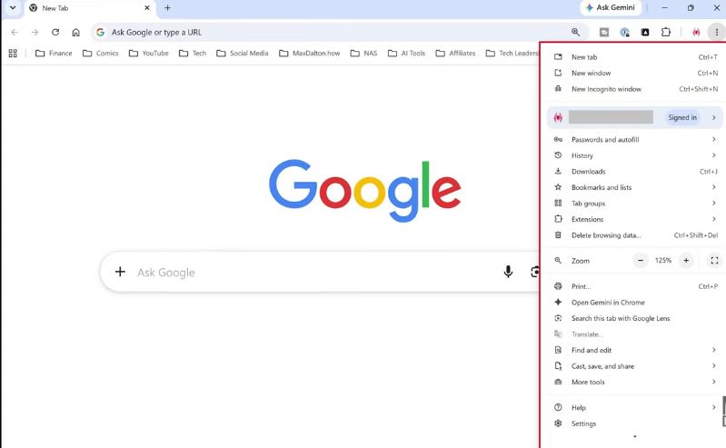This screenshot has width=726, height=448.
Task: Open the Help submenu
Action: [635, 408]
